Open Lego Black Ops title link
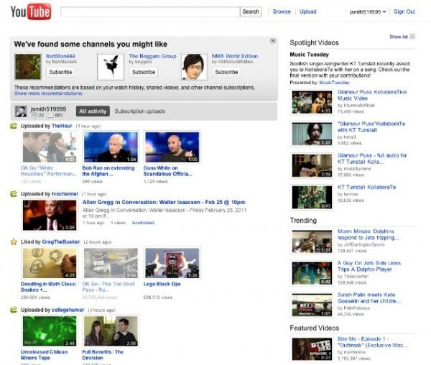Screen dimensions: 431x365 click(x=162, y=284)
